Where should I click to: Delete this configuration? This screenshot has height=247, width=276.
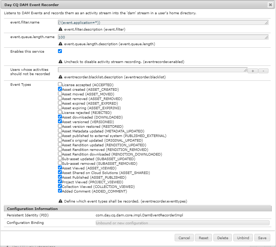point(223,238)
